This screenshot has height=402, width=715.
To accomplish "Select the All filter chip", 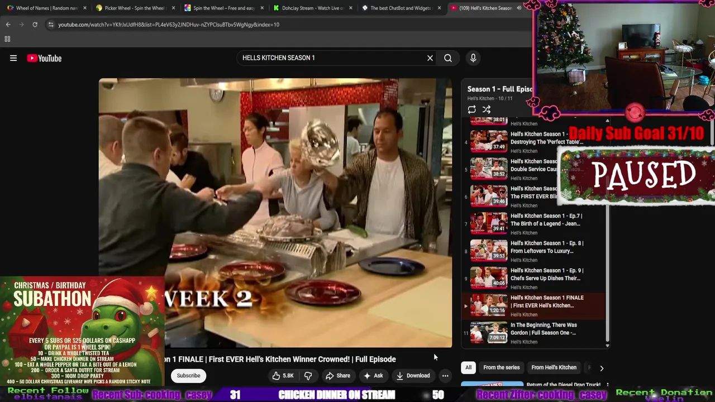I will tap(468, 367).
